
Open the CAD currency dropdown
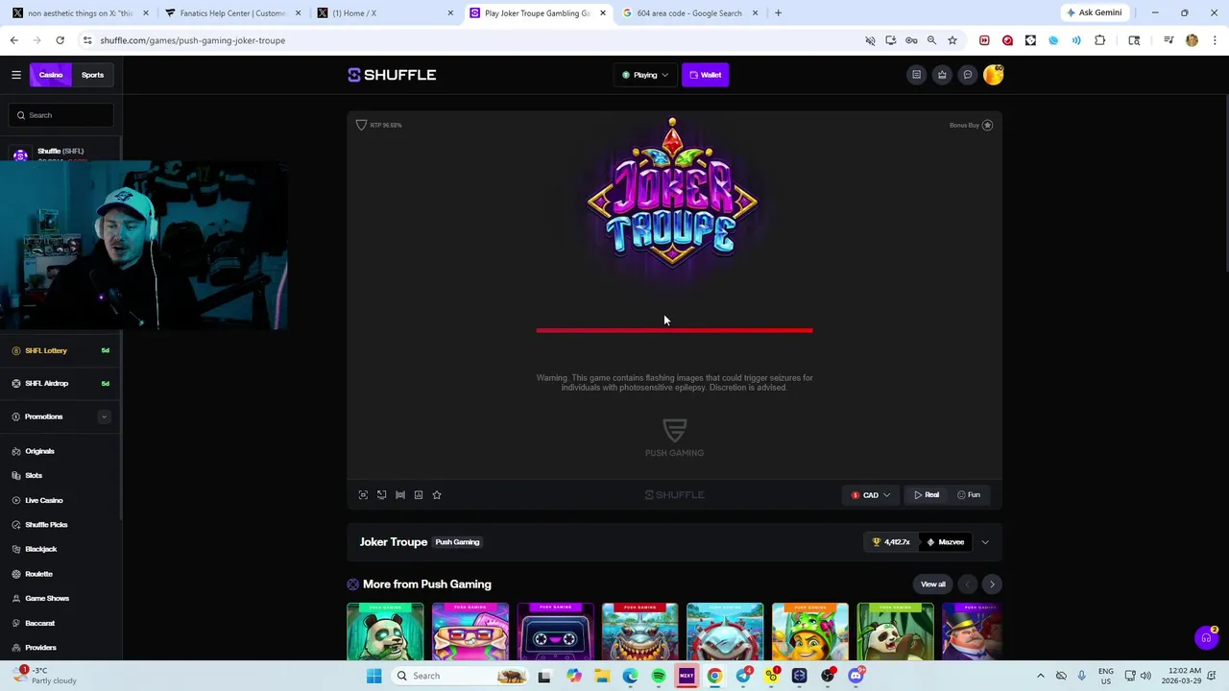(x=871, y=495)
